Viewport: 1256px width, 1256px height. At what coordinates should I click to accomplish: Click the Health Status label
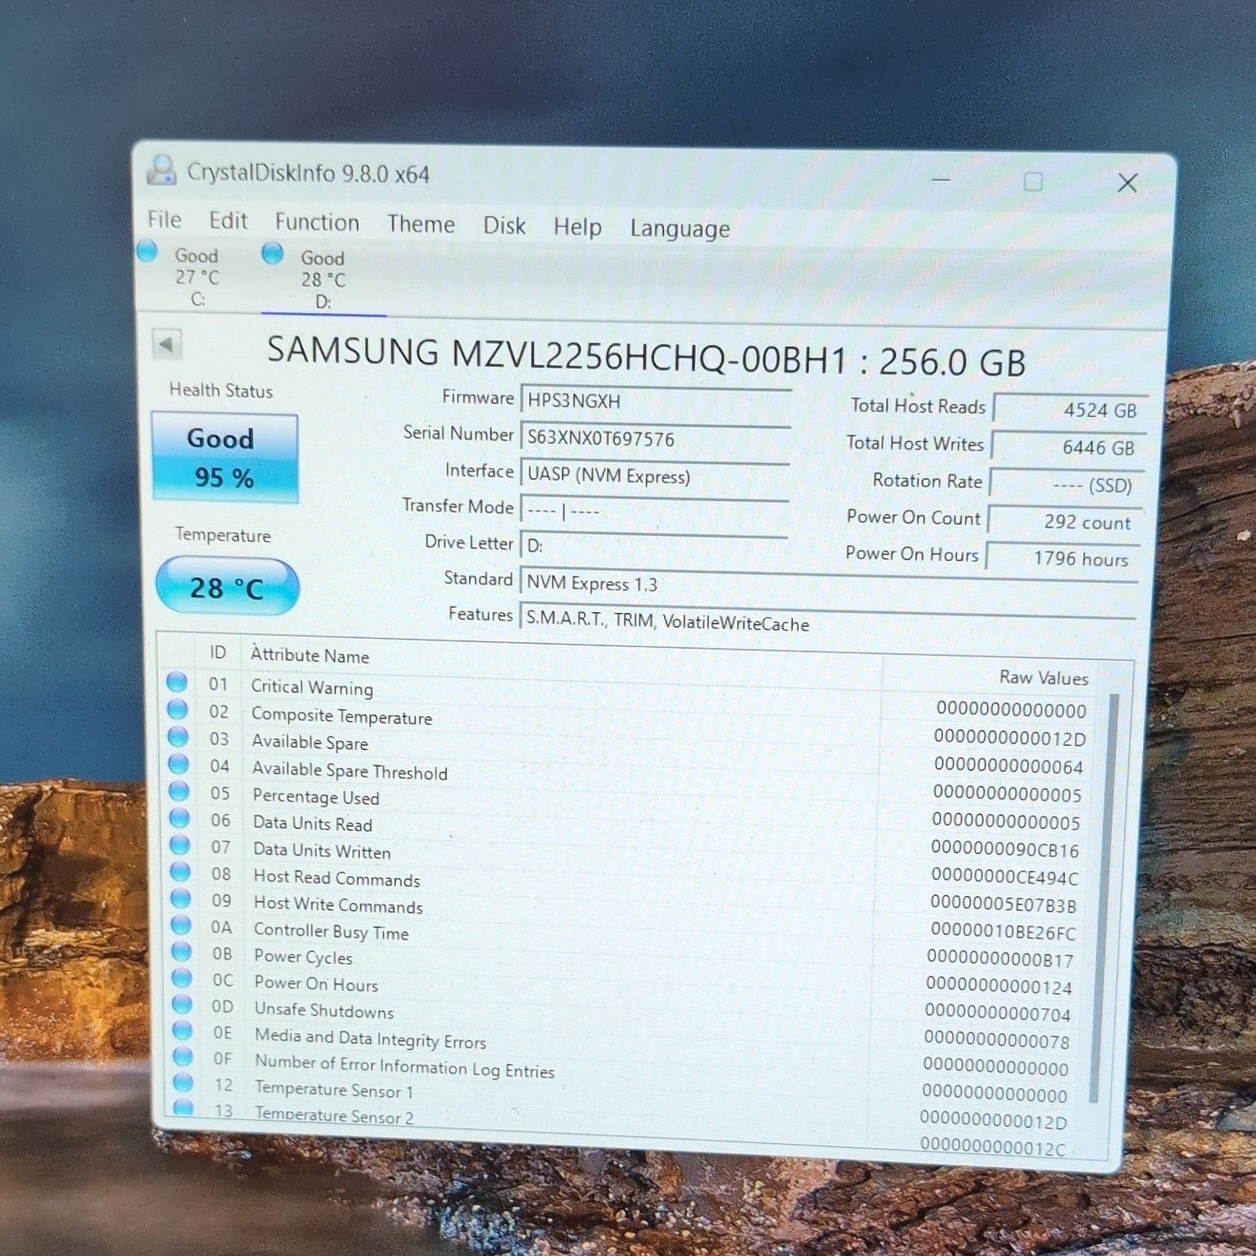(x=221, y=390)
